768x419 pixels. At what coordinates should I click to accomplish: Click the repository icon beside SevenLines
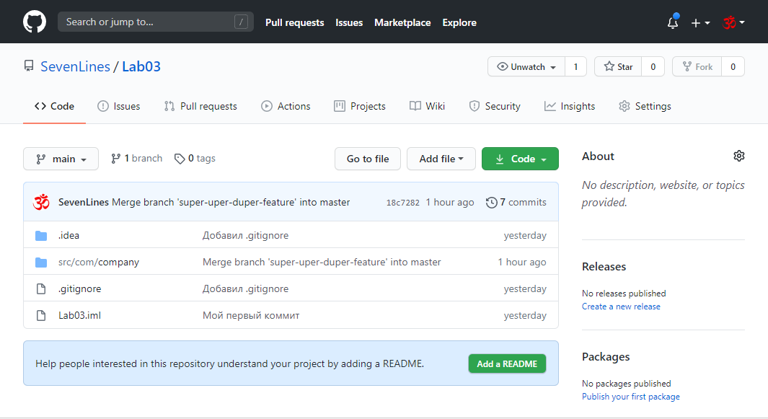click(29, 66)
